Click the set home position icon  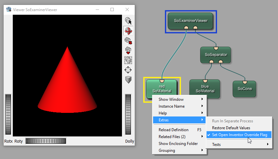coord(128,50)
